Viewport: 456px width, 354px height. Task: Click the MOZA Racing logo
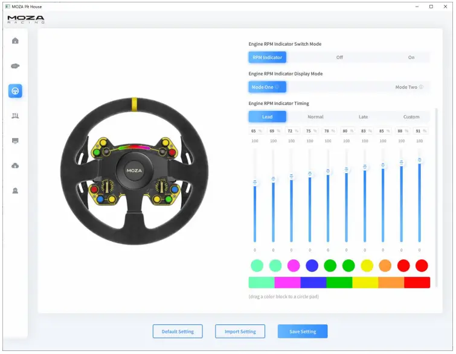(26, 19)
